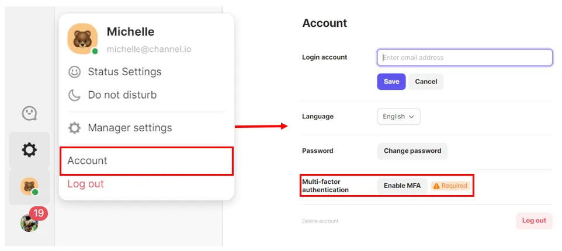The height and width of the screenshot is (251, 562).
Task: Open the avatar with 19 notifications
Action: pos(29,222)
